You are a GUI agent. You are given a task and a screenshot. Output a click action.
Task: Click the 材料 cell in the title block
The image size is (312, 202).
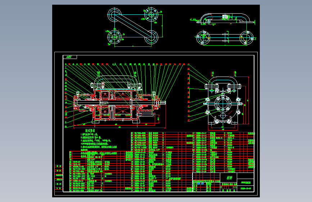[x=229, y=177]
